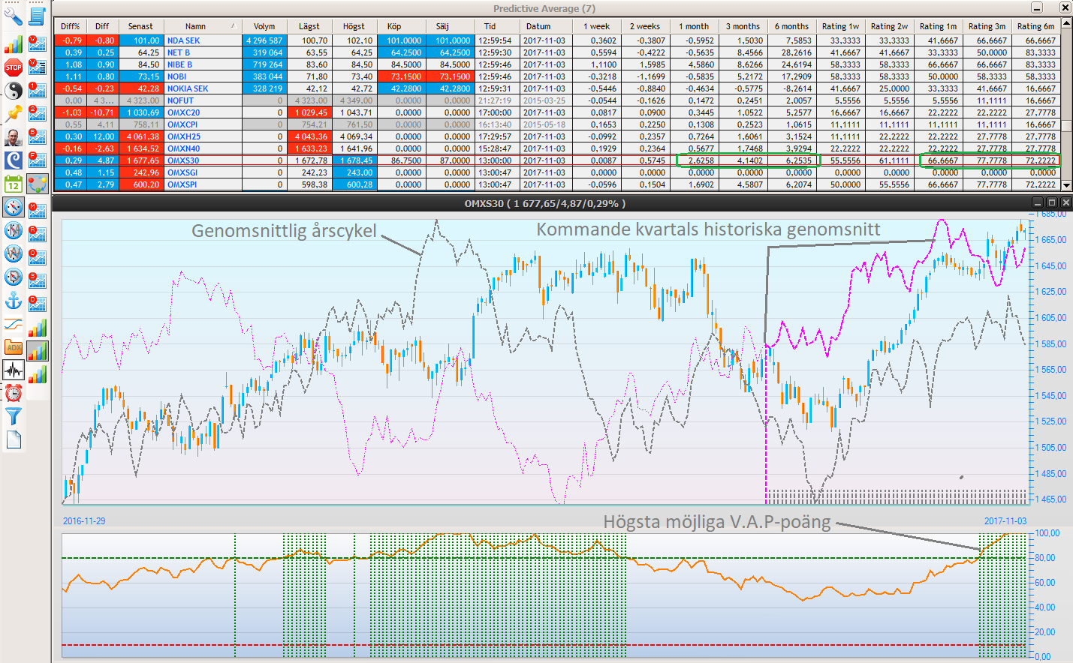Select the NQFUT row name
The image size is (1073, 663).
click(x=180, y=100)
